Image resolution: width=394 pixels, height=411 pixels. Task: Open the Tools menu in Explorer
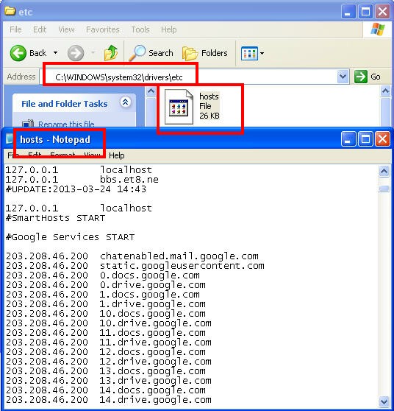[x=140, y=29]
